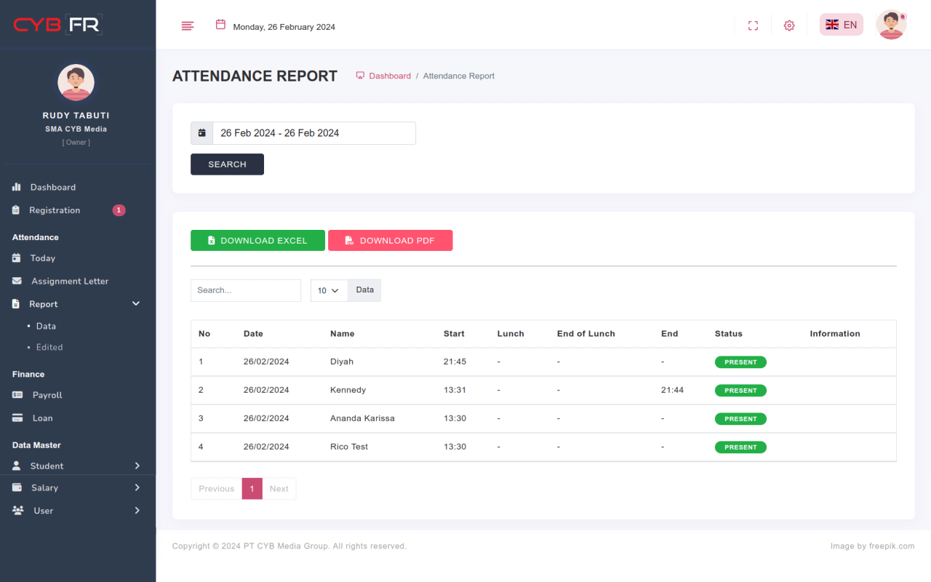Click the calendar icon beside date range
The width and height of the screenshot is (931, 582).
(x=201, y=133)
